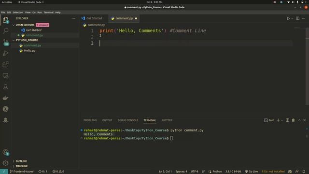Select the comment.py editor tab
Image resolution: width=309 pixels, height=174 pixels.
coord(124,18)
